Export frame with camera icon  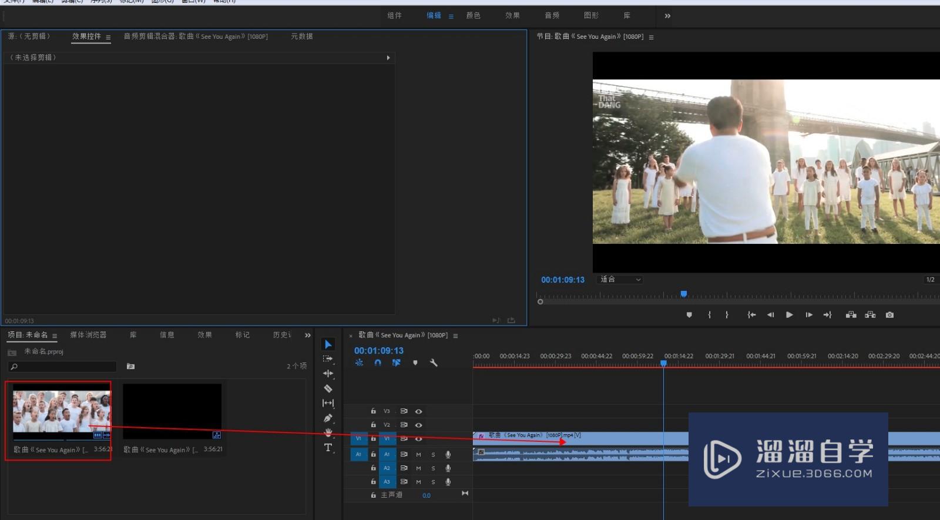(889, 315)
